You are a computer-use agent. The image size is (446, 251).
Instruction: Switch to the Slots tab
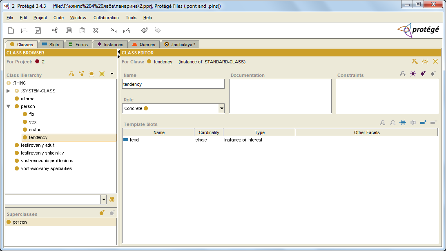(x=51, y=45)
